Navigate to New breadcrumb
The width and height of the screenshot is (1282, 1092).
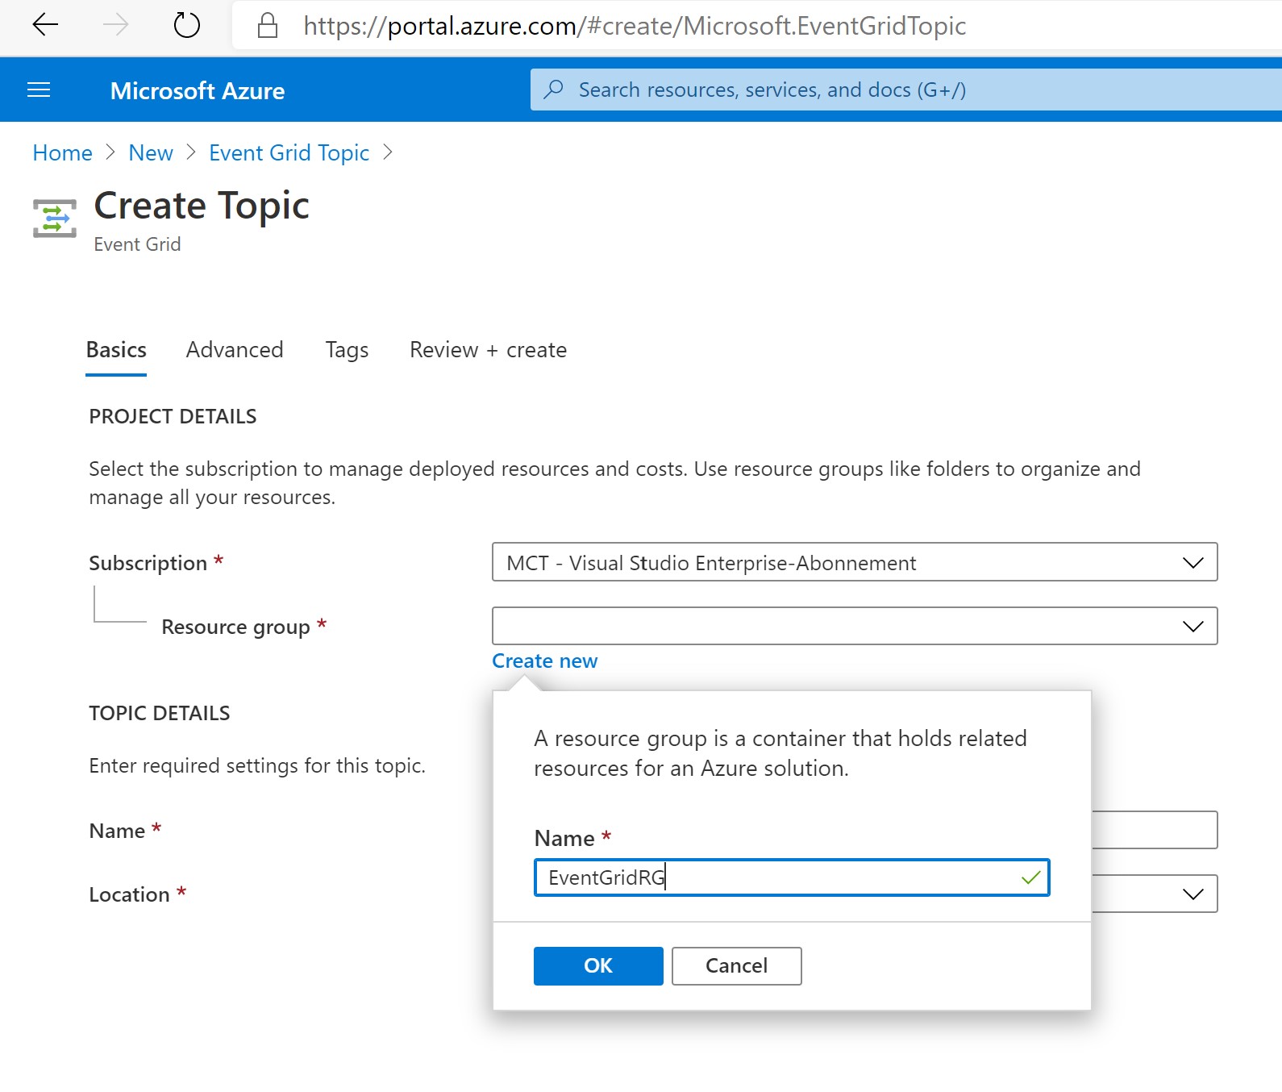coord(151,152)
